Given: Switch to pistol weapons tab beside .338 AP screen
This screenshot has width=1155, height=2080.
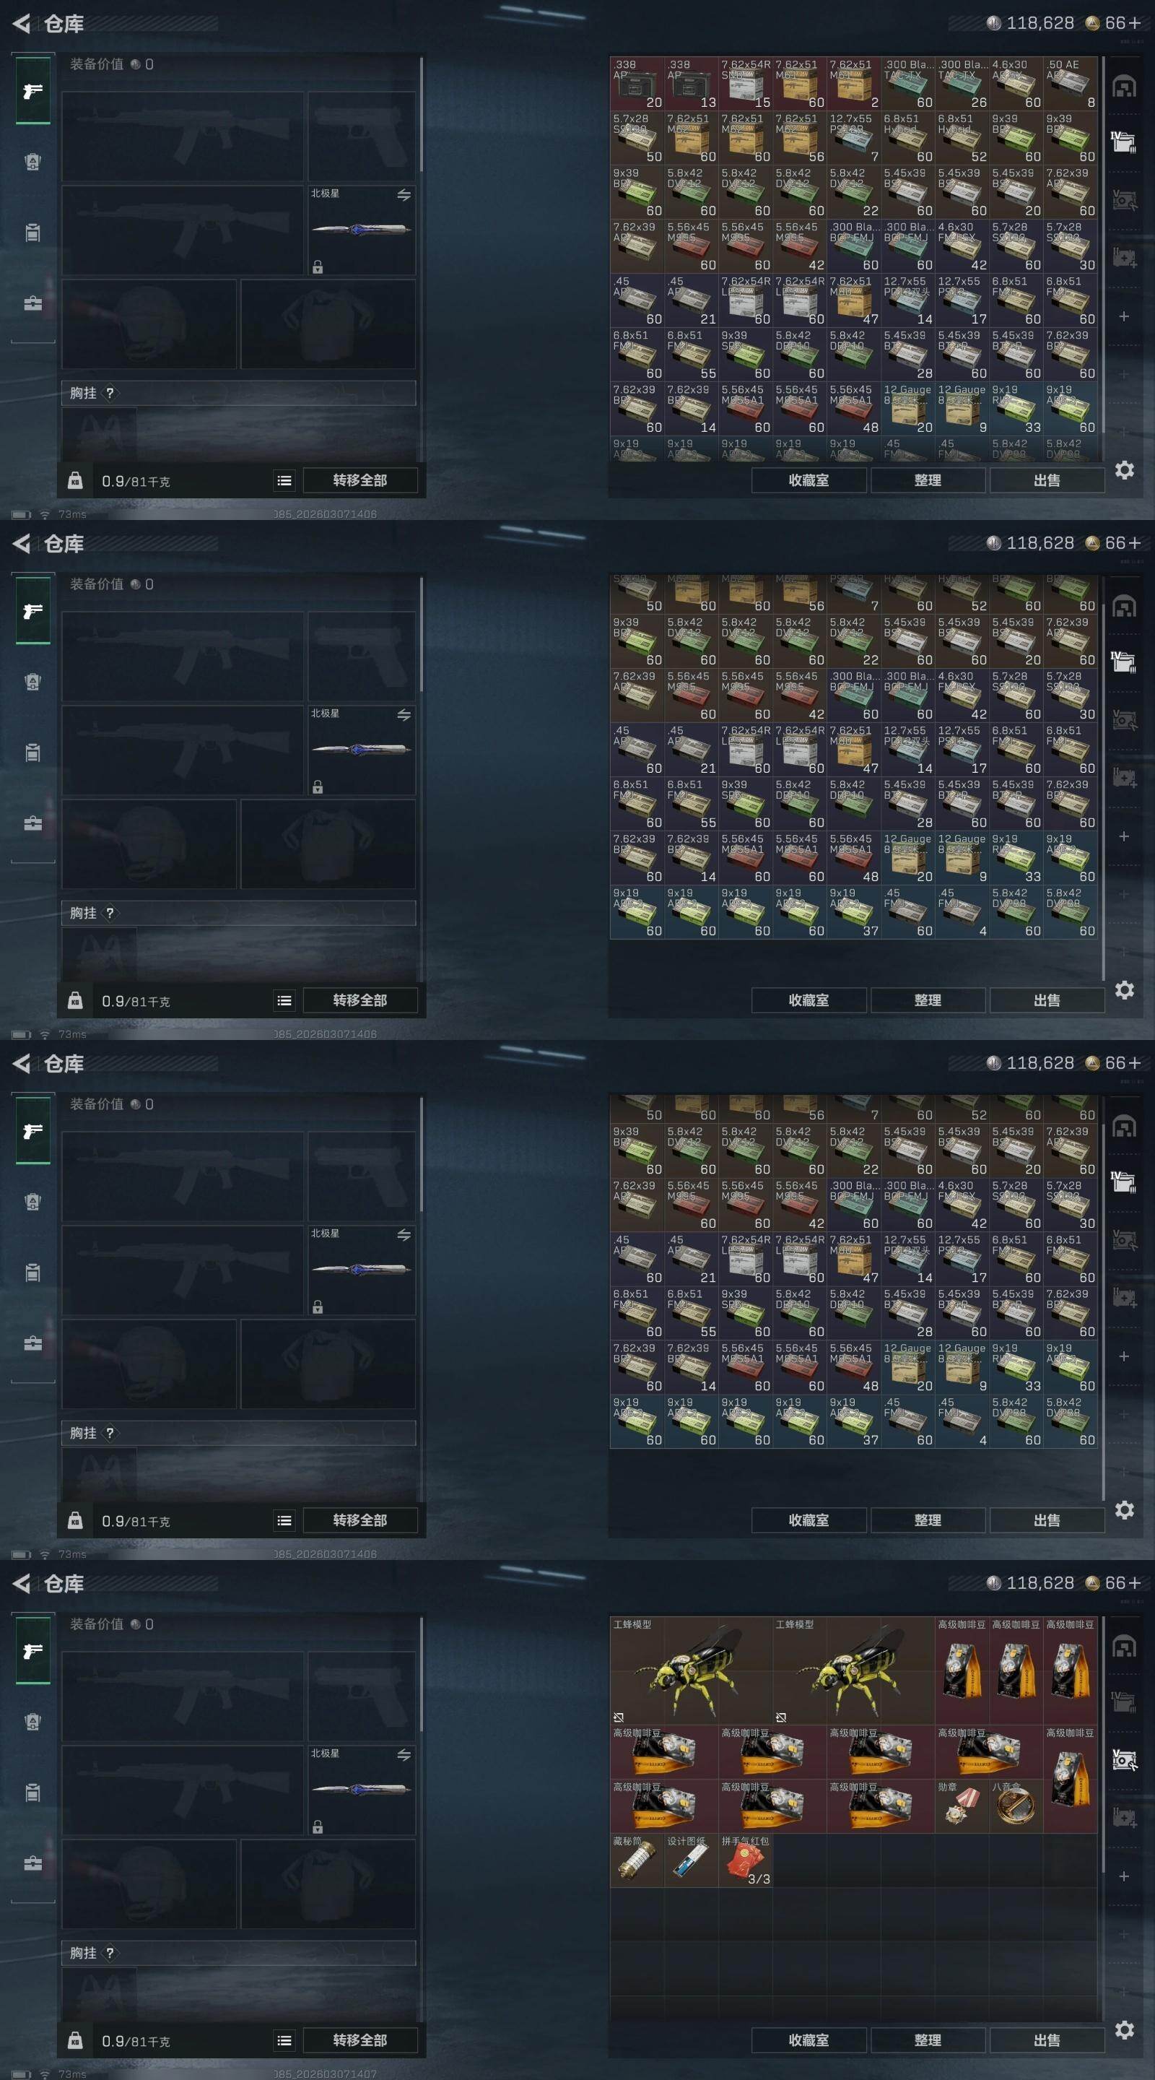Looking at the screenshot, I should coord(33,91).
